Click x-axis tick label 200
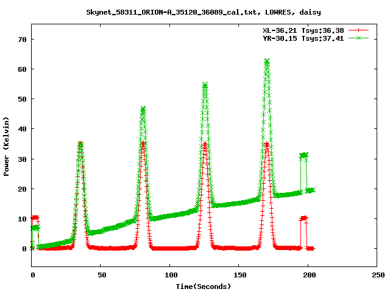The image size is (390, 292). click(309, 275)
